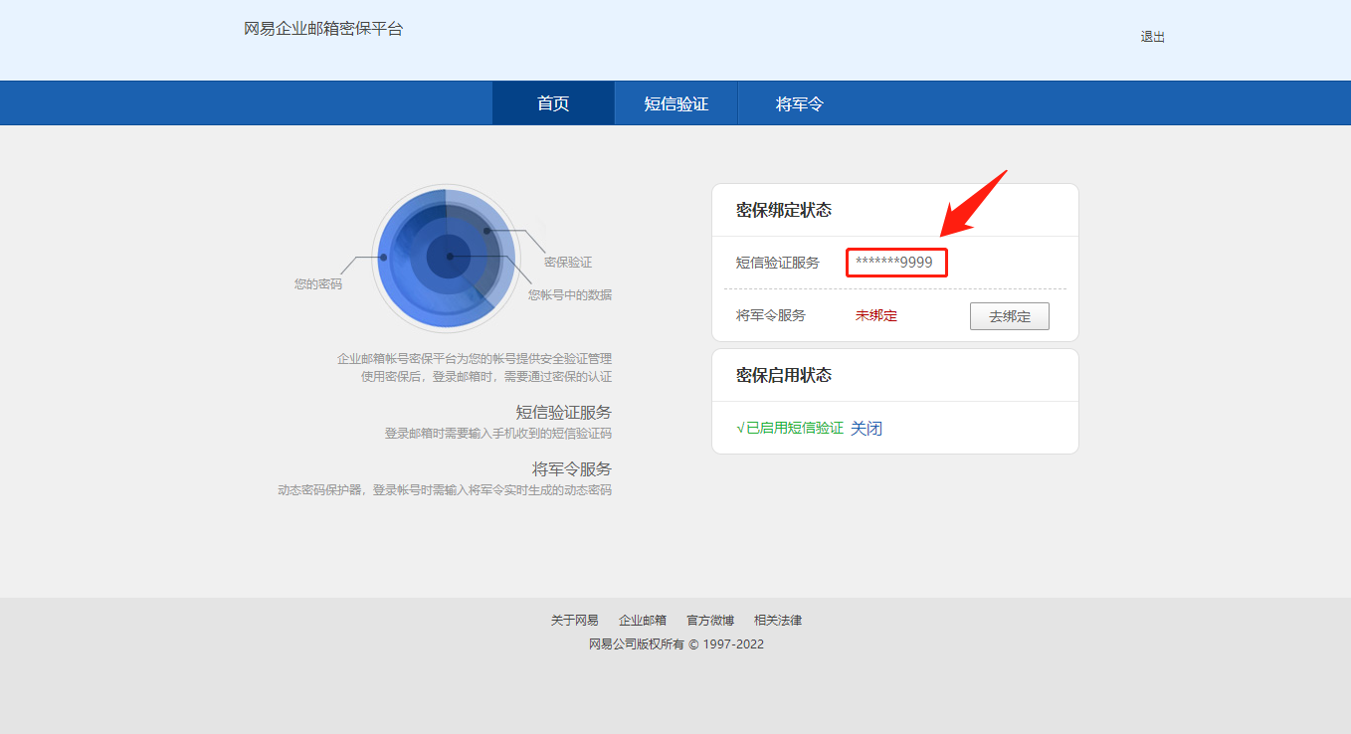Screen dimensions: 1351x734
Task: Click the 网易企业邮箱密保平台 title
Action: (323, 29)
